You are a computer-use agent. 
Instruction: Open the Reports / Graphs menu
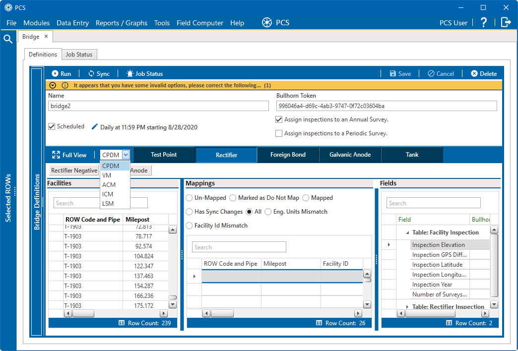(122, 23)
